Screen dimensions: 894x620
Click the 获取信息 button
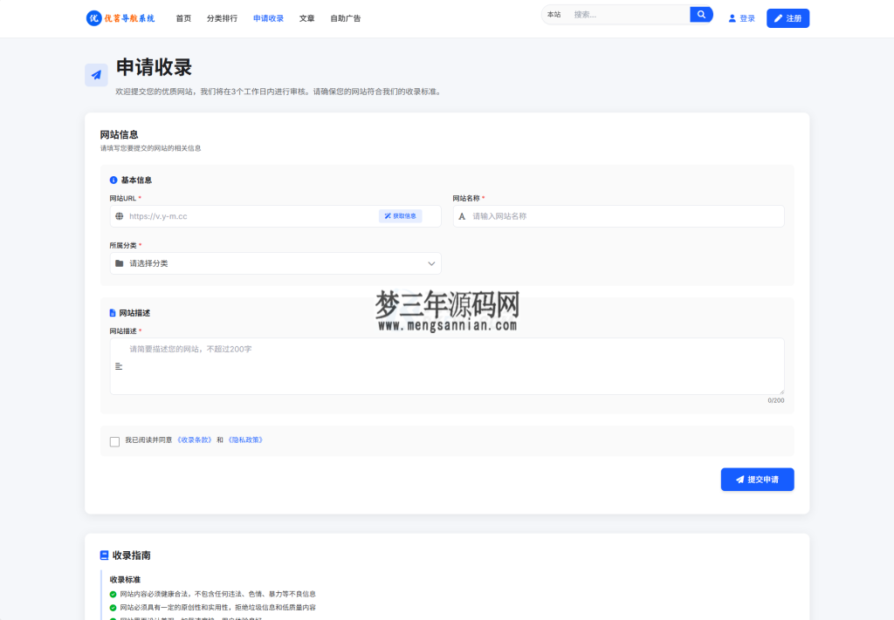[x=401, y=215]
